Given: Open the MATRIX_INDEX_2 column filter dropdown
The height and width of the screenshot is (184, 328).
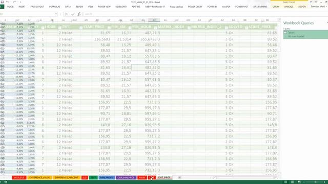Looking at the screenshot, I should tap(226, 28).
